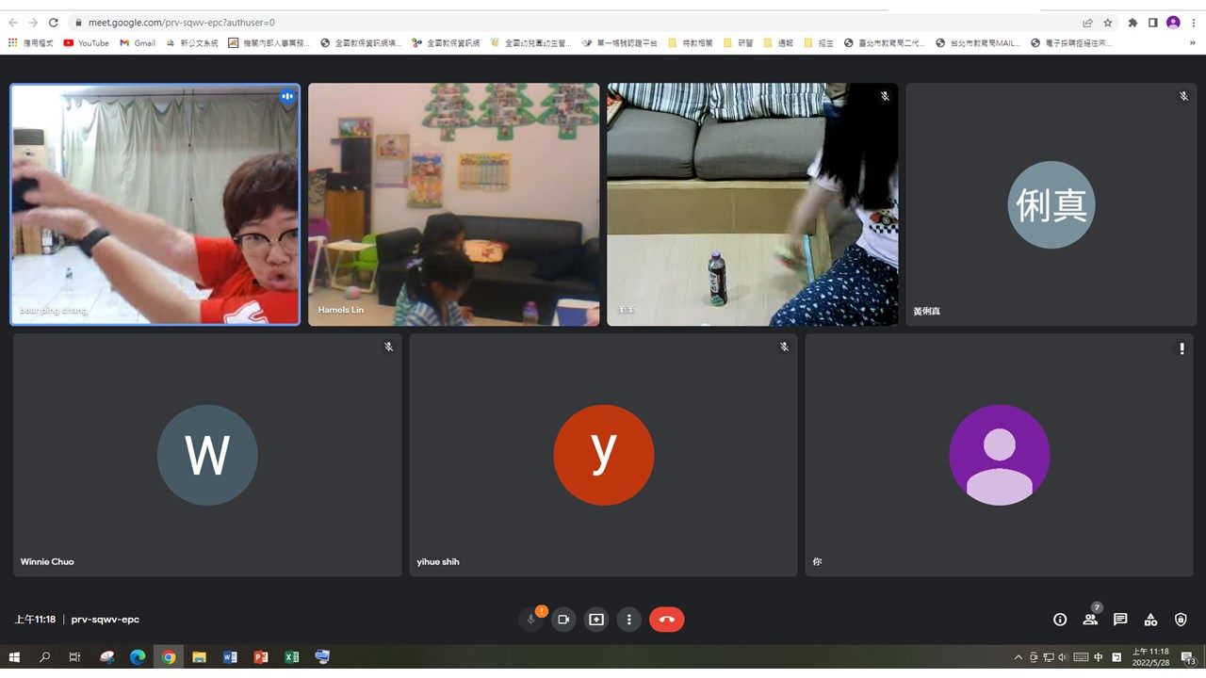
Task: Click the present screen icon
Action: tap(595, 620)
